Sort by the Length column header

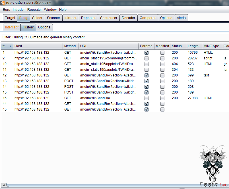pyautogui.click(x=194, y=46)
